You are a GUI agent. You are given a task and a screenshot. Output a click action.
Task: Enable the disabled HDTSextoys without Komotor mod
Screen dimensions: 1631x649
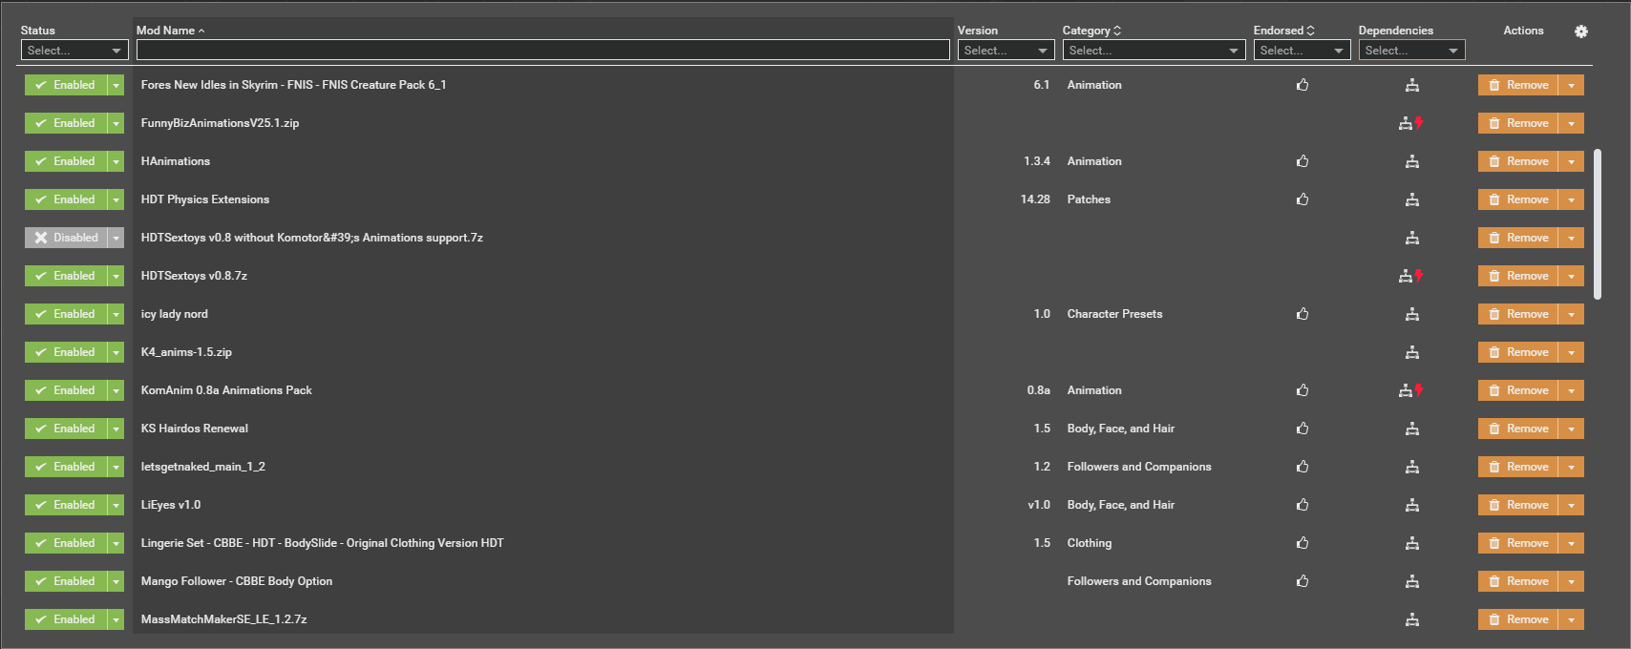[x=65, y=238]
